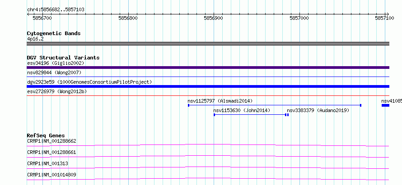This screenshot has height=185, width=402.
Task: Select the magenta CRMP1 NM_001313 transcript line
Action: pyautogui.click(x=208, y=167)
